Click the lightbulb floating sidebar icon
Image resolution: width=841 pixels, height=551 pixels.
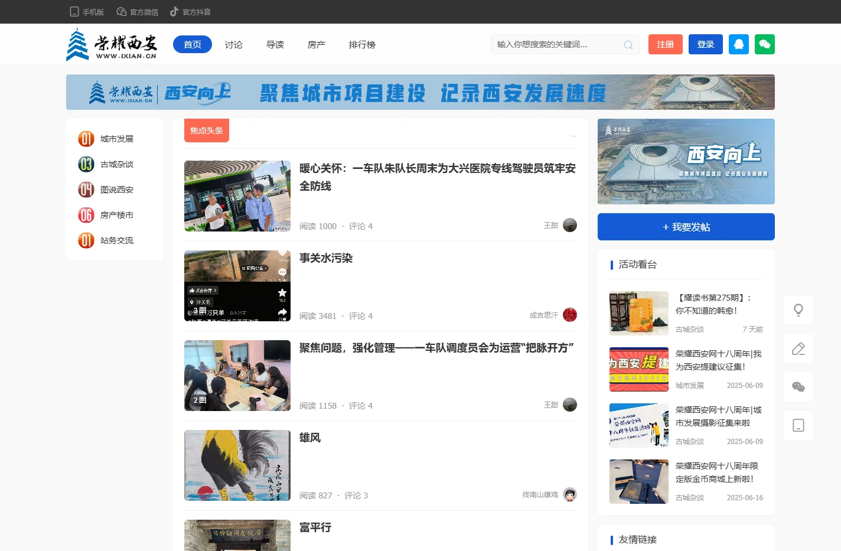coord(798,310)
